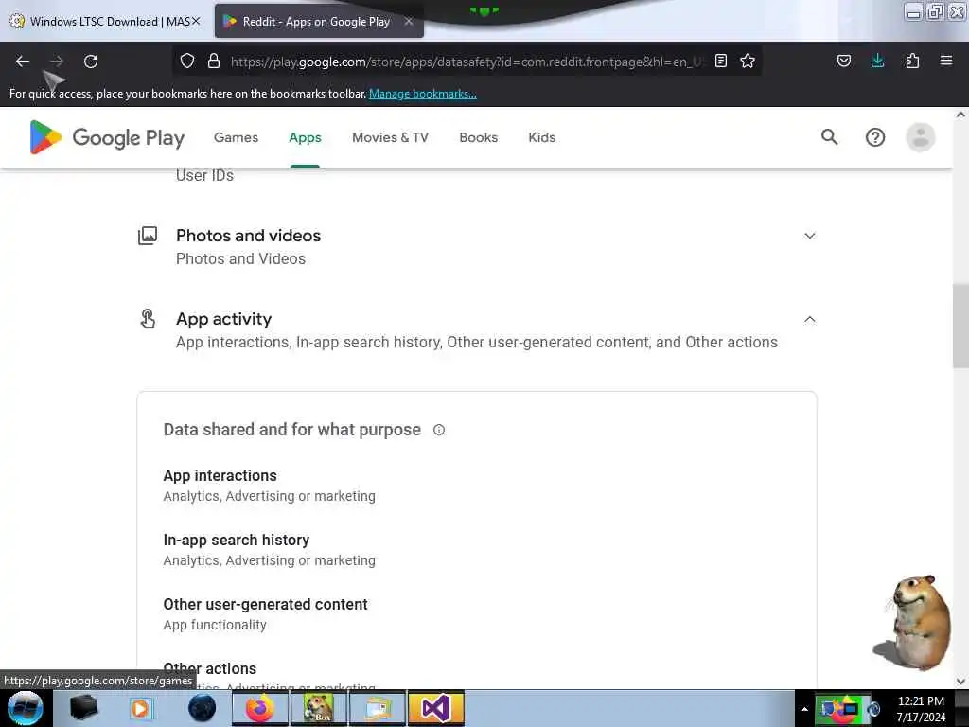Viewport: 969px width, 727px height.
Task: Open Google Play help center
Action: click(x=875, y=137)
